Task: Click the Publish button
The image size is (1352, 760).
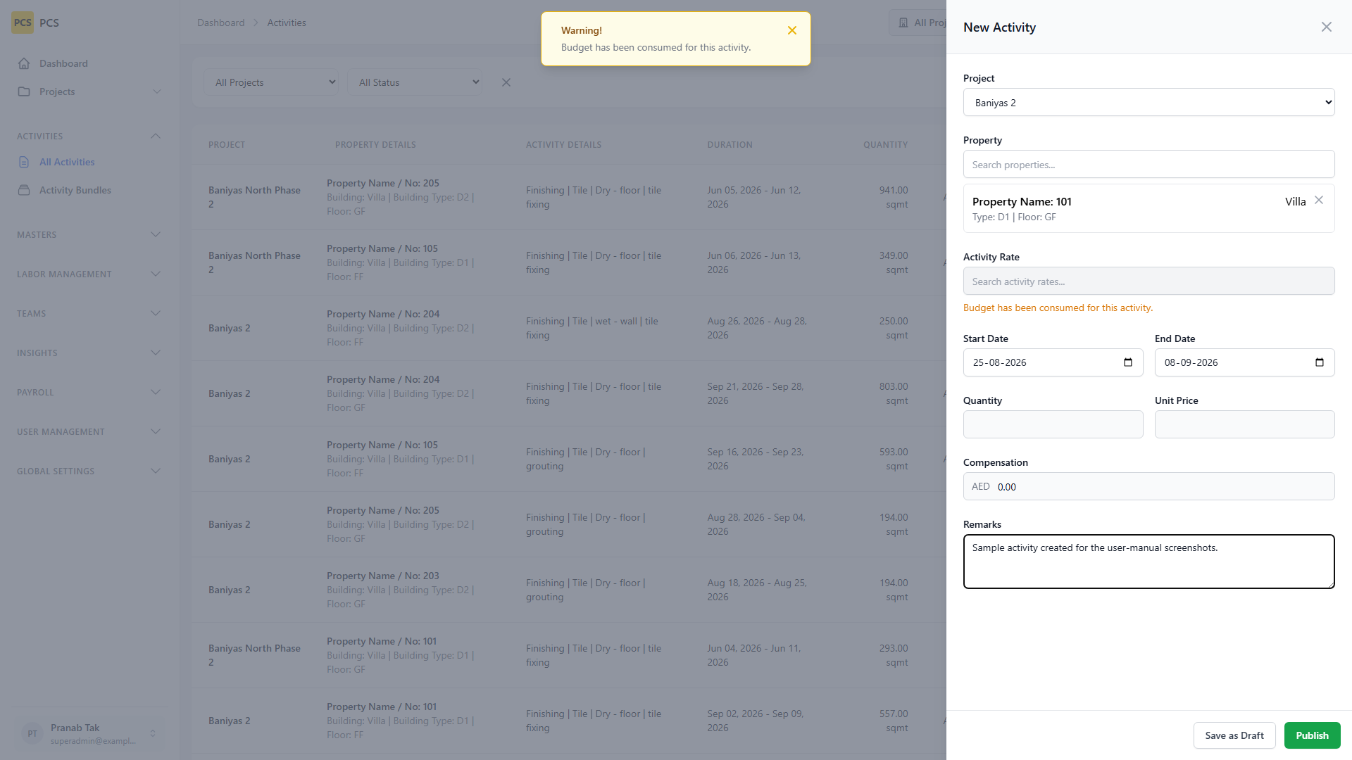Action: click(1312, 735)
